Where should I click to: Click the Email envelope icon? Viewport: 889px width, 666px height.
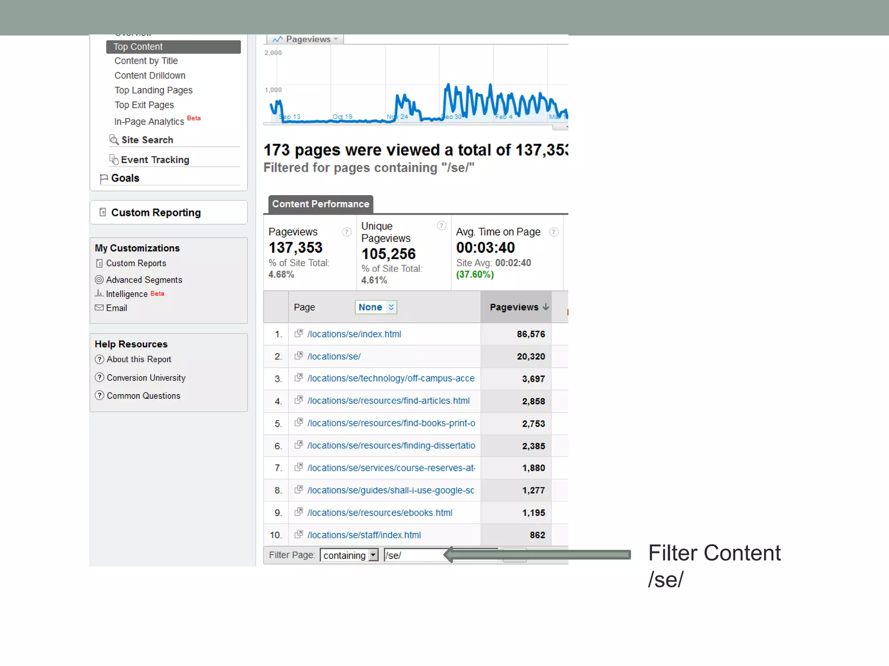coord(99,308)
